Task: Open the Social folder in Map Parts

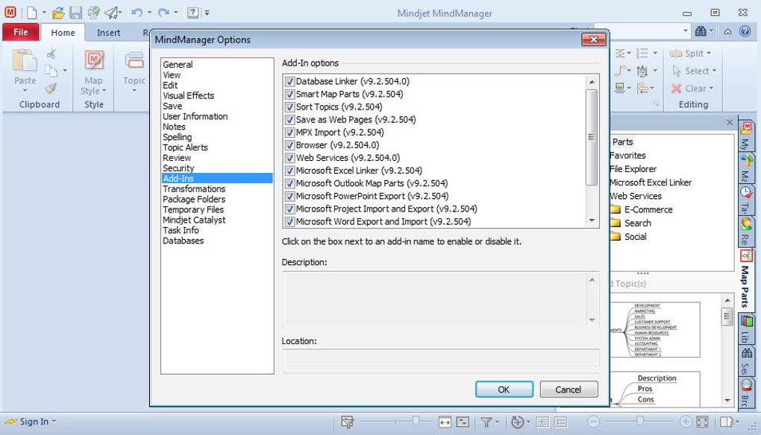Action: [x=629, y=237]
